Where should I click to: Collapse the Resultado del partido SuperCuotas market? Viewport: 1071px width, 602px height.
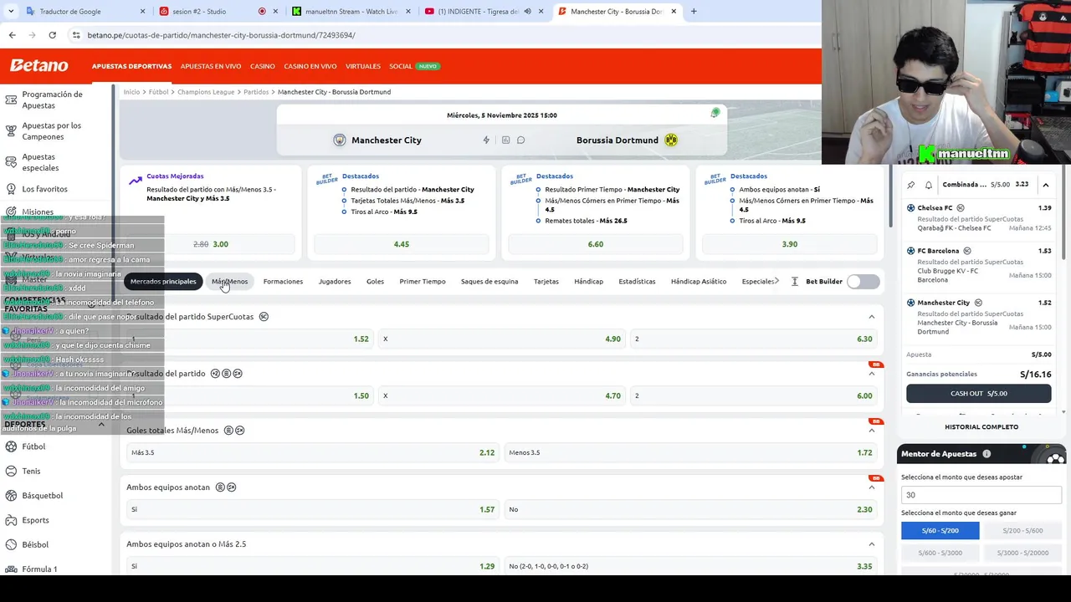[x=871, y=317]
